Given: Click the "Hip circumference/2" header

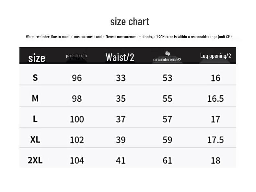Looking at the screenshot, I should coord(167,56).
